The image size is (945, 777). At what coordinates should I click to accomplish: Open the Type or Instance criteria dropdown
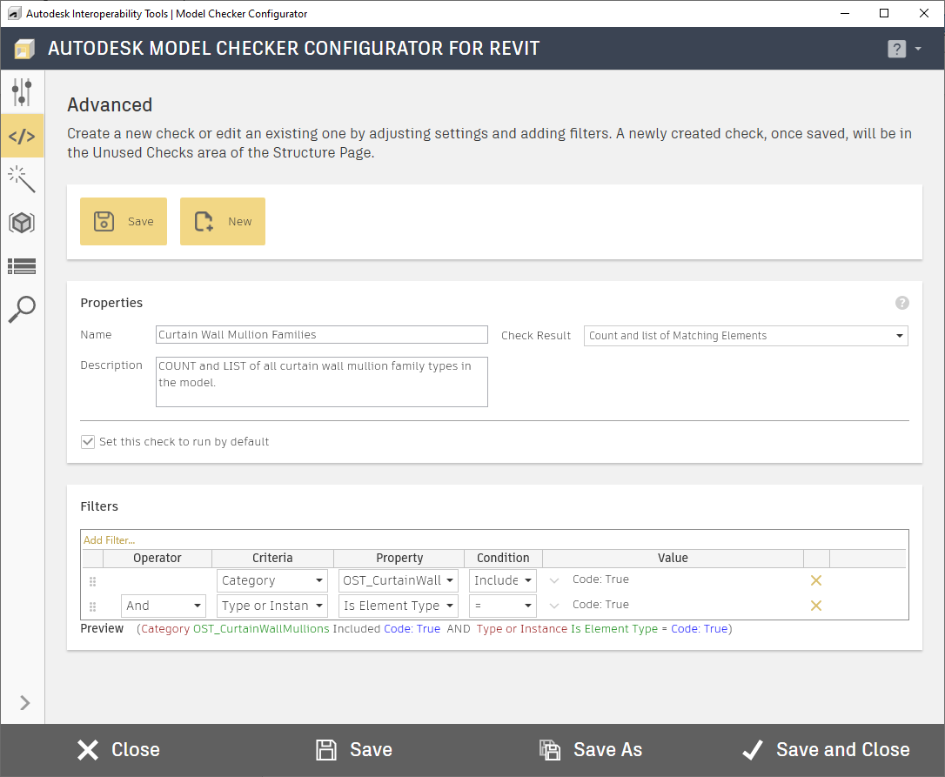tap(271, 606)
